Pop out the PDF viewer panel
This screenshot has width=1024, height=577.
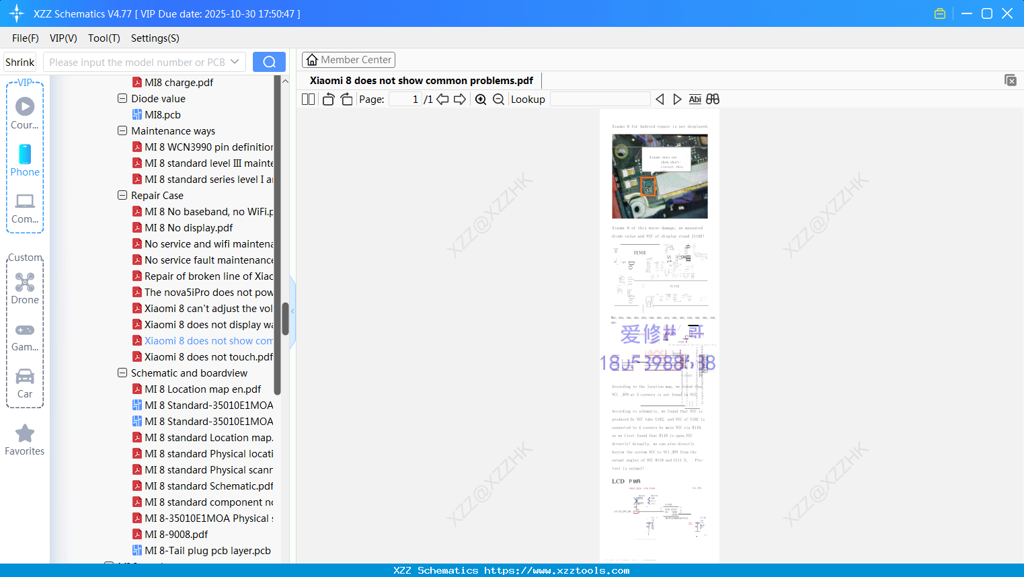pyautogui.click(x=1011, y=80)
